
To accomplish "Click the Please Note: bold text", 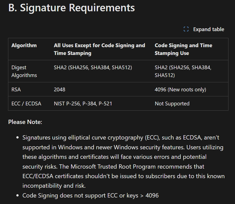I will [25, 122].
